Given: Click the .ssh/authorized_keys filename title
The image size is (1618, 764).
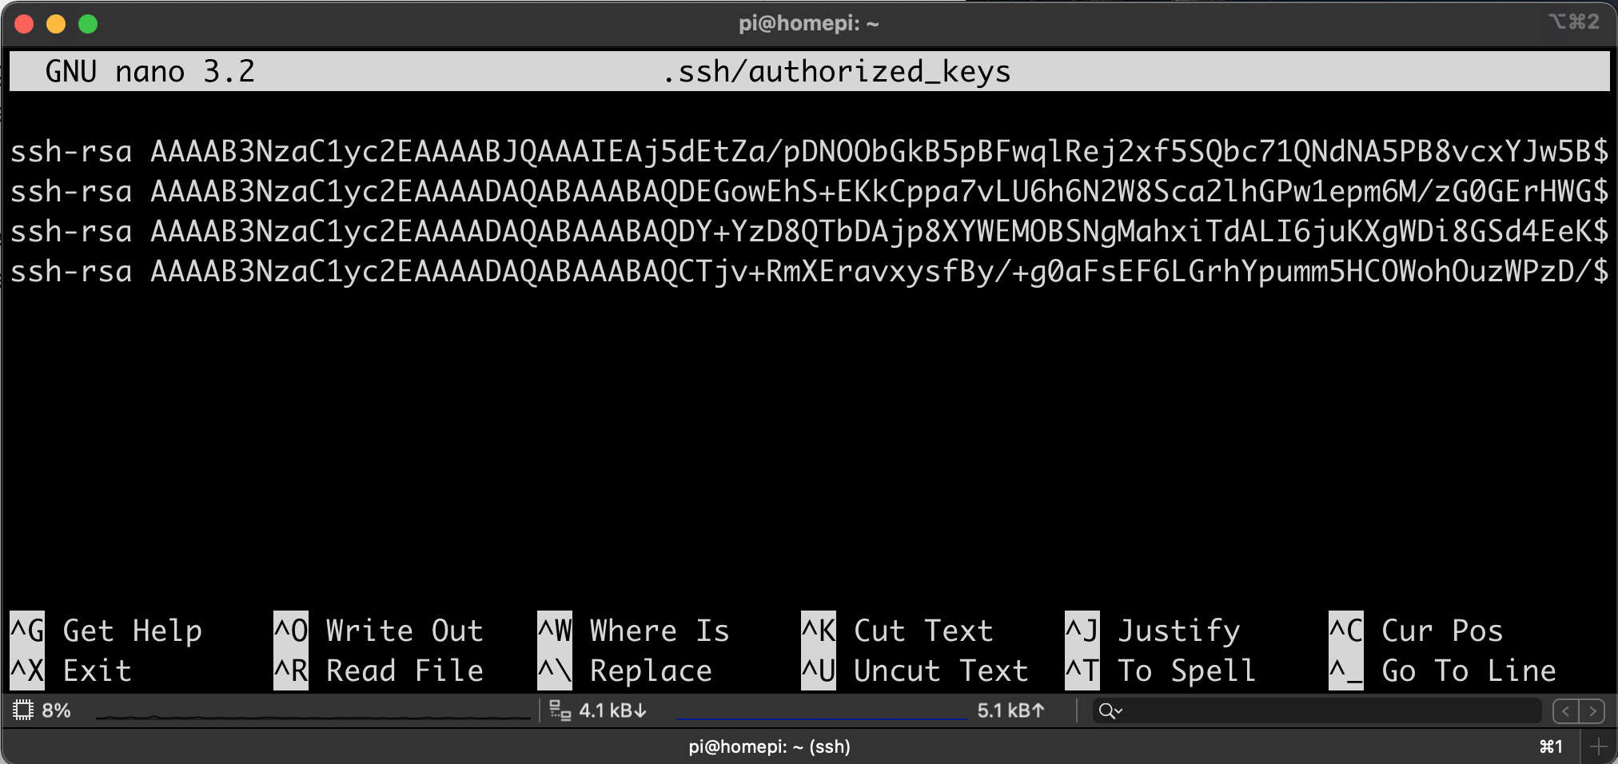Looking at the screenshot, I should point(836,72).
